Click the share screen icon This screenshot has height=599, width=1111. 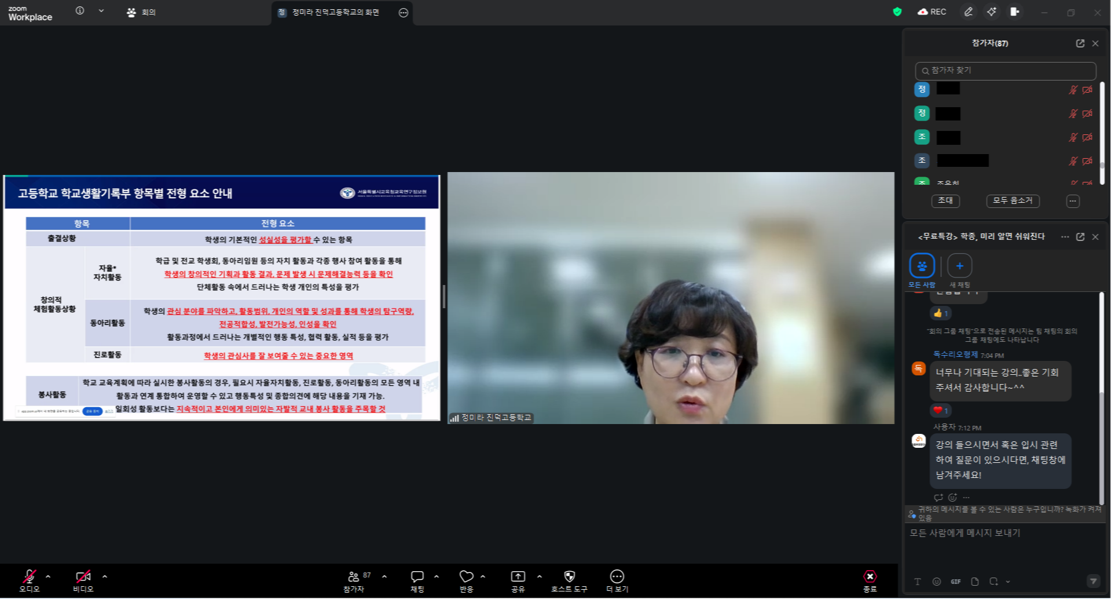518,576
